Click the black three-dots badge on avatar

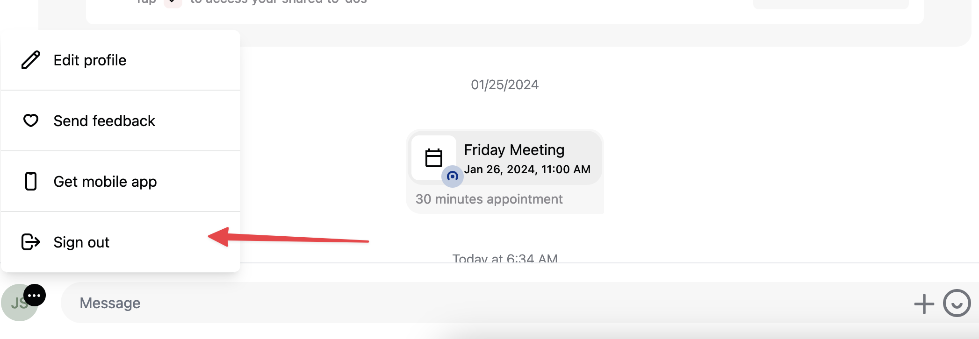(35, 295)
